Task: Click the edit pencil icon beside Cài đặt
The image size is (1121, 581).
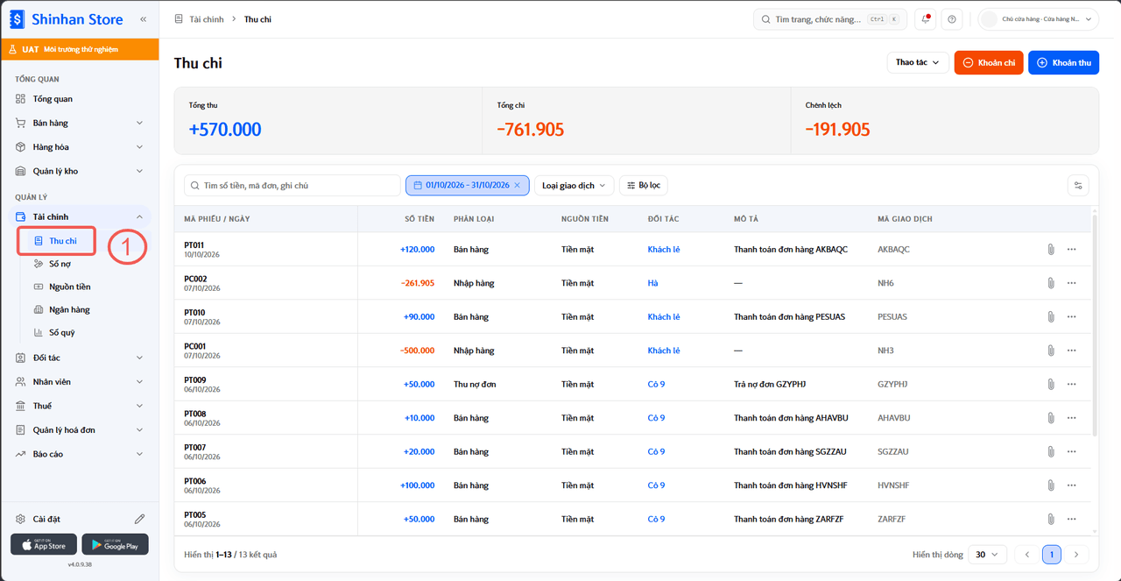Action: [x=139, y=519]
